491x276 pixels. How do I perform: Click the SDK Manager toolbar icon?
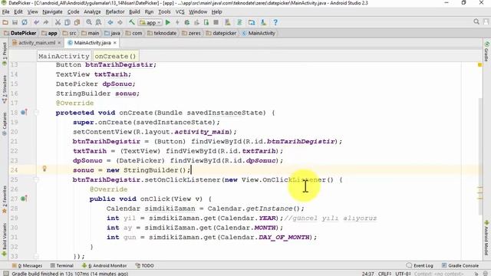(263, 22)
